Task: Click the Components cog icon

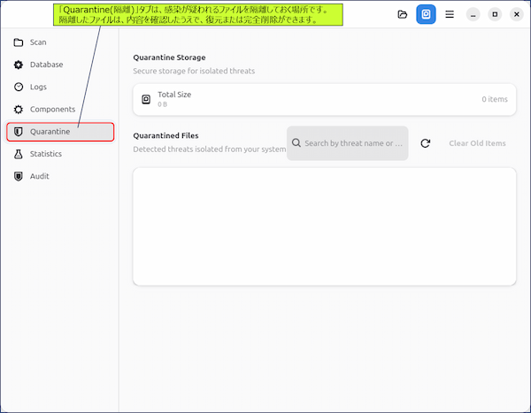Action: tap(19, 110)
